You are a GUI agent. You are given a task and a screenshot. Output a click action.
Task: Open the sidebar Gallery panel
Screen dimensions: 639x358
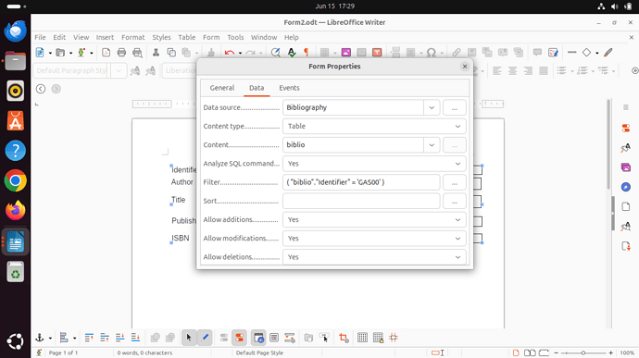pos(625,167)
